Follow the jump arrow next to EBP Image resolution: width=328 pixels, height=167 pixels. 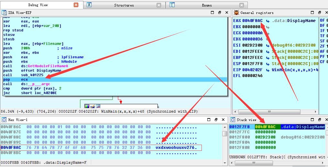[268, 58]
